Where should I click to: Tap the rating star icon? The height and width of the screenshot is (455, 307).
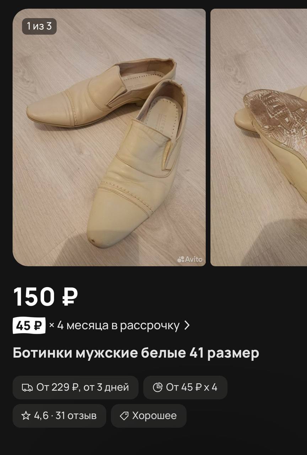pos(26,416)
